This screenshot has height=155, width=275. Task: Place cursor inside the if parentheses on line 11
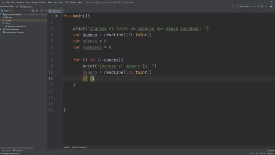(92, 78)
